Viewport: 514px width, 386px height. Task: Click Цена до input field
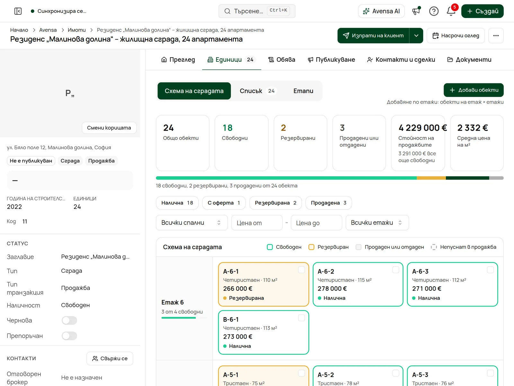pos(316,223)
